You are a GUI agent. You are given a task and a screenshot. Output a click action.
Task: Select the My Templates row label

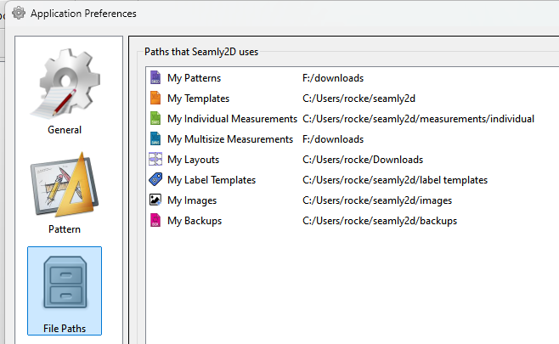(x=198, y=99)
